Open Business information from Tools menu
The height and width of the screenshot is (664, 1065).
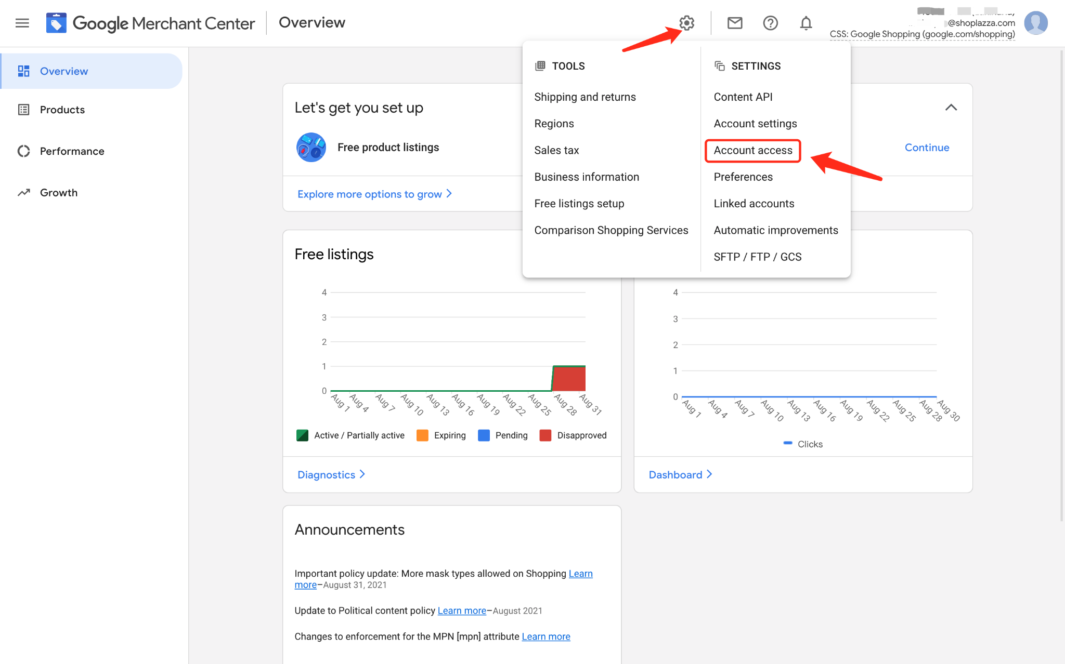point(587,177)
